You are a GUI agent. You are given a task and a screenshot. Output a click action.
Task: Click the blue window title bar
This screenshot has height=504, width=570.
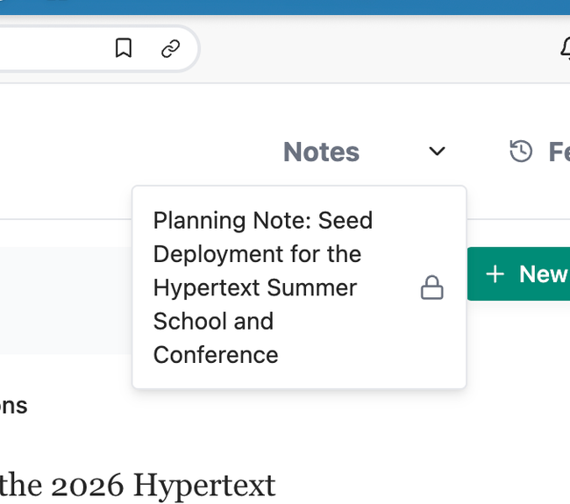285,7
